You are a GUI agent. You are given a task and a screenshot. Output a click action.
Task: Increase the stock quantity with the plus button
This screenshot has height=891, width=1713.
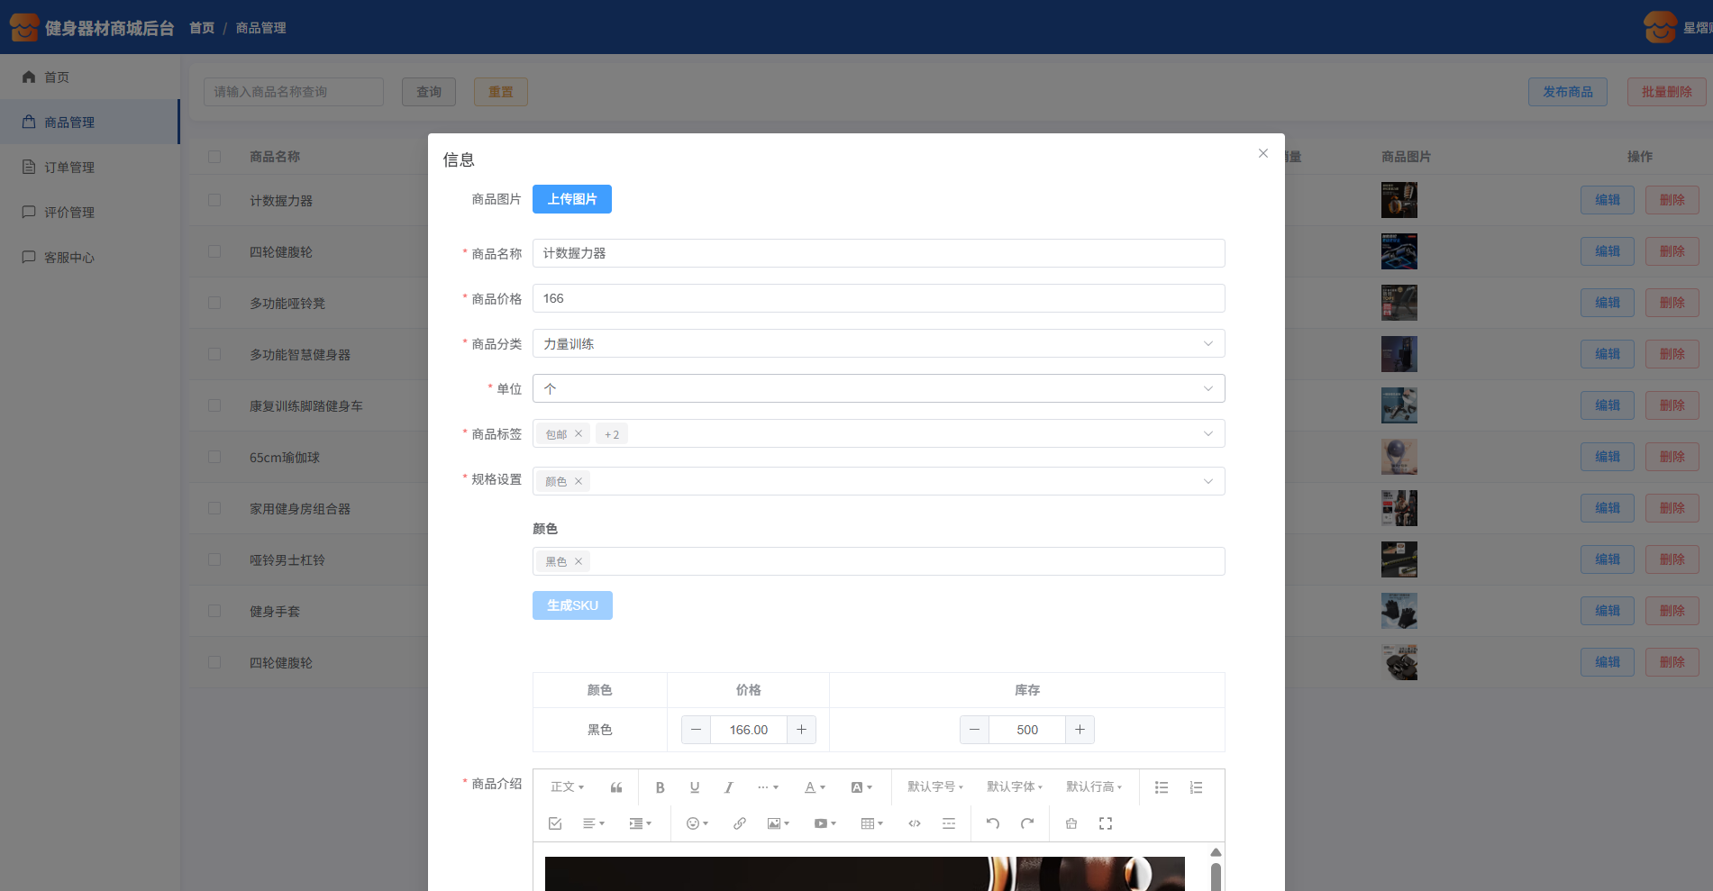pos(1080,730)
